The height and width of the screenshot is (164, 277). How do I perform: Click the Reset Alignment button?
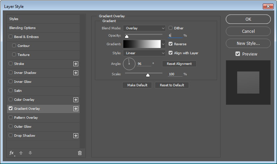pos(179,64)
